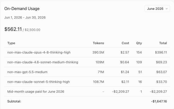Click the $396.11 total cell
Image resolution: width=174 pixels, height=109 pixels.
pos(161,52)
